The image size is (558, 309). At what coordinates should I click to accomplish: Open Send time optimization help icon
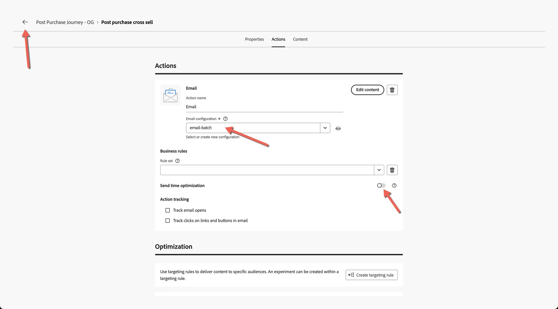point(394,185)
